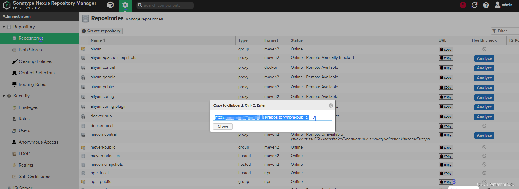Open Cleanup Policies
The image size is (519, 189).
(x=35, y=61)
